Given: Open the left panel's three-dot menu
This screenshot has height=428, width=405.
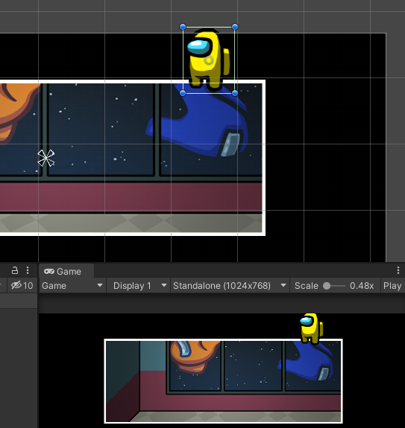Looking at the screenshot, I should [28, 270].
